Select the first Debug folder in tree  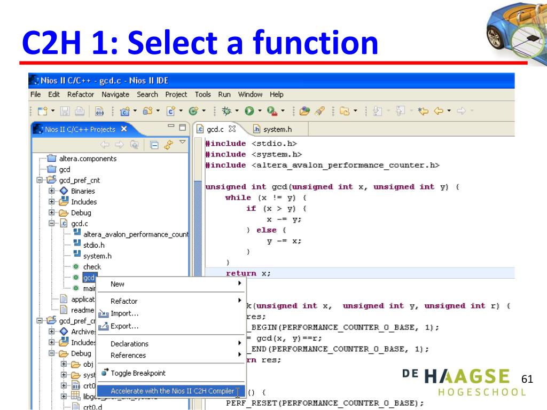81,212
